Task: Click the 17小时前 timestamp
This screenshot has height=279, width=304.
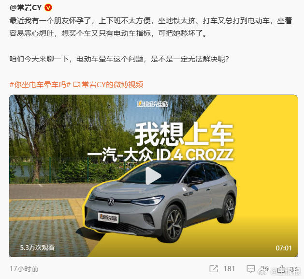Action: point(24,269)
